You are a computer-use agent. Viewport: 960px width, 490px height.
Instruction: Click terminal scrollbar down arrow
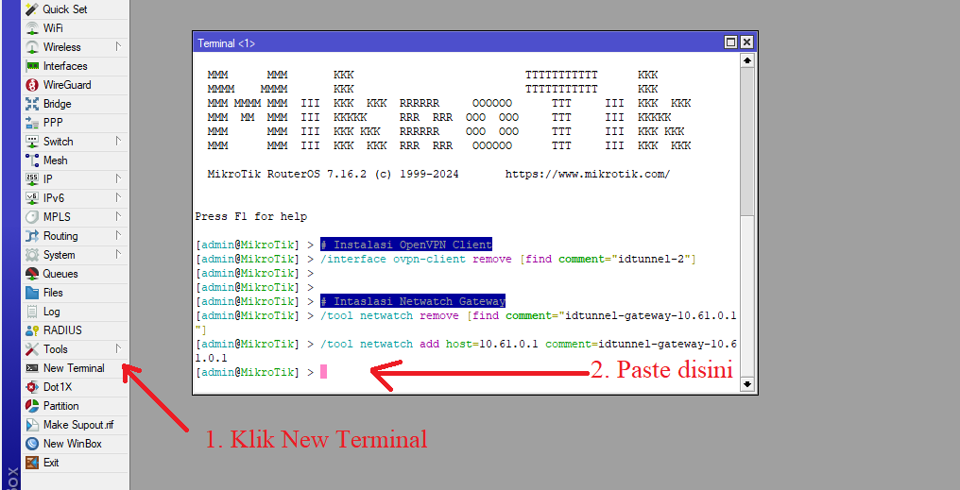click(746, 384)
